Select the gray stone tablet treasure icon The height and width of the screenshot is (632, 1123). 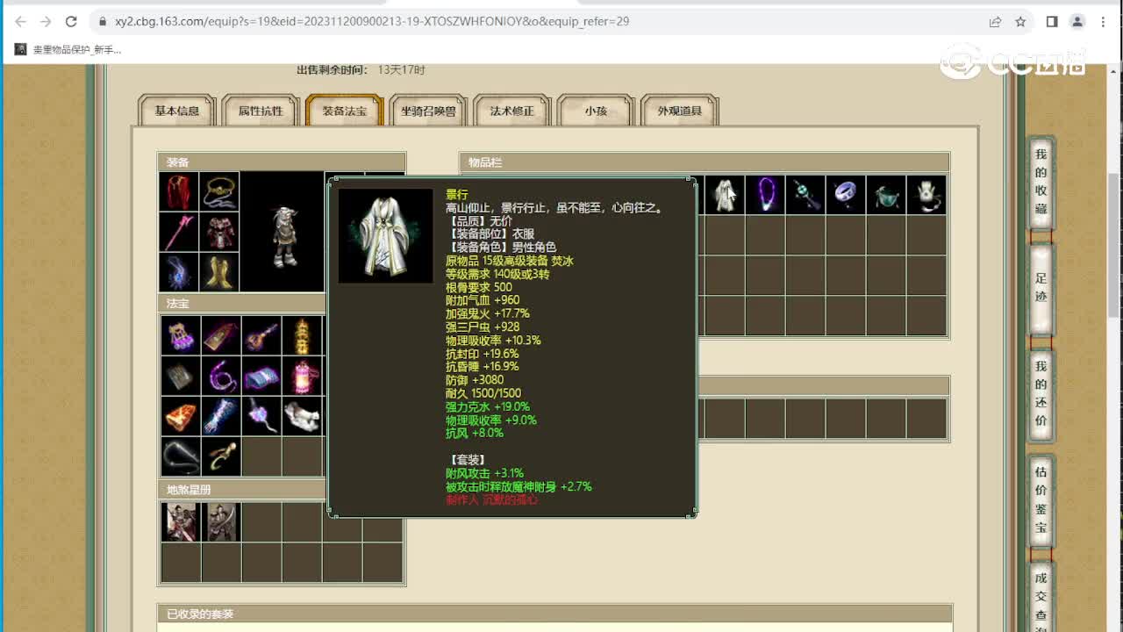coord(181,376)
